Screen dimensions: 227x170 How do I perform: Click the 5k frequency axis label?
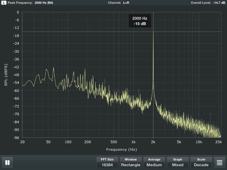click(x=179, y=142)
